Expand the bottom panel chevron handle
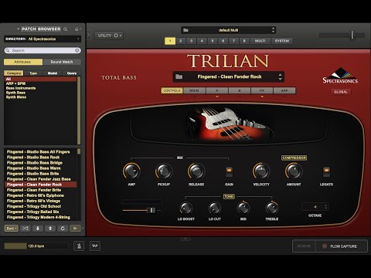 coord(185,239)
